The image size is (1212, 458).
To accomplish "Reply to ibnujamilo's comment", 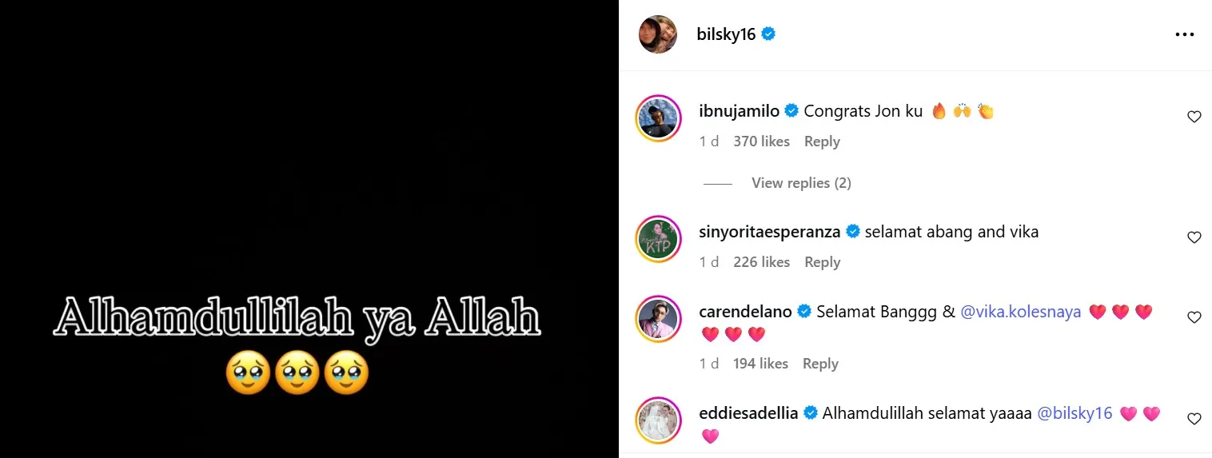I will (x=822, y=141).
